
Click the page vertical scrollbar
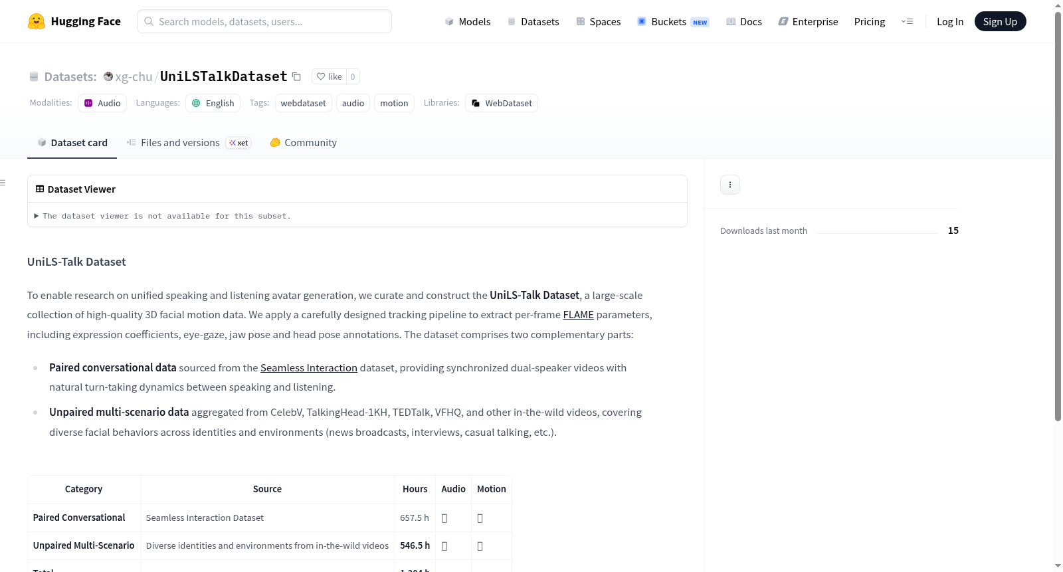(x=1058, y=216)
